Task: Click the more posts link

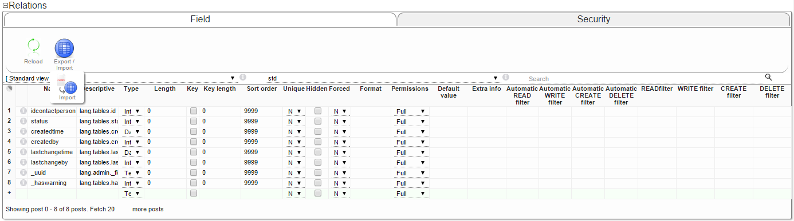Action: [x=148, y=210]
